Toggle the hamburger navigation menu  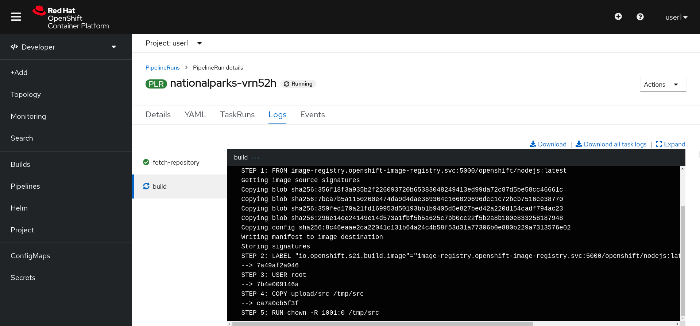(x=16, y=17)
